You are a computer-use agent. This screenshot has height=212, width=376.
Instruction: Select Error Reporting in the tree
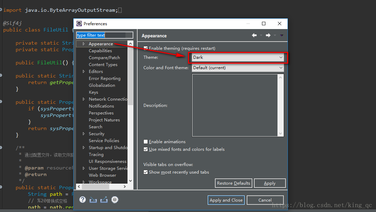coord(105,79)
